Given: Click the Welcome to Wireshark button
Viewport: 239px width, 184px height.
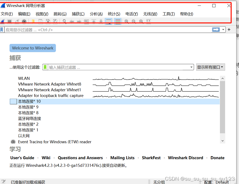Looking at the screenshot, I should tap(33, 48).
